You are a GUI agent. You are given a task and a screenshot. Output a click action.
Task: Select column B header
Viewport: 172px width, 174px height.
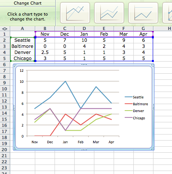(45, 28)
